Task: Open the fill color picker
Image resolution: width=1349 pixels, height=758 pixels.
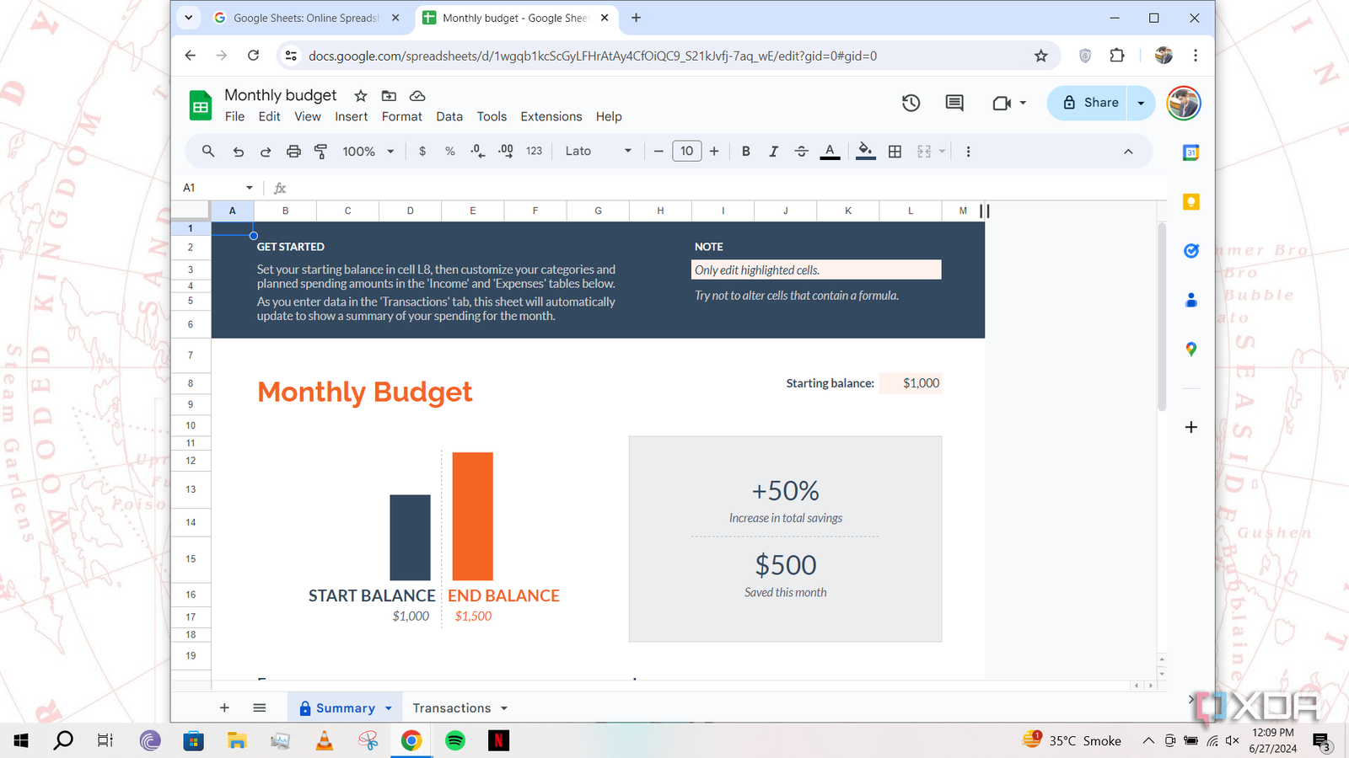Action: coord(865,152)
